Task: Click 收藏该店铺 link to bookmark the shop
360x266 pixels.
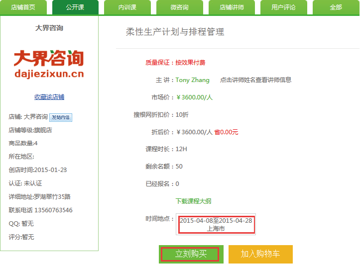Action: coord(49,97)
